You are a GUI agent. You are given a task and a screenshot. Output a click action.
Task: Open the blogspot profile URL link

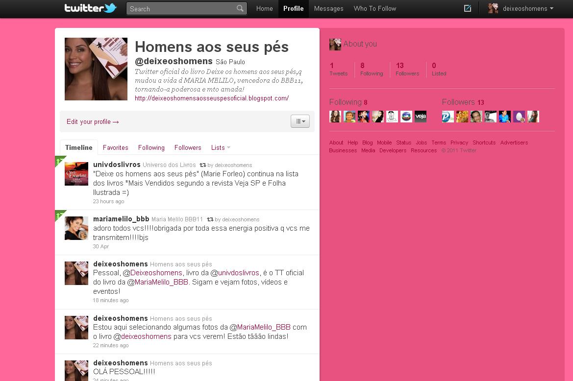212,98
